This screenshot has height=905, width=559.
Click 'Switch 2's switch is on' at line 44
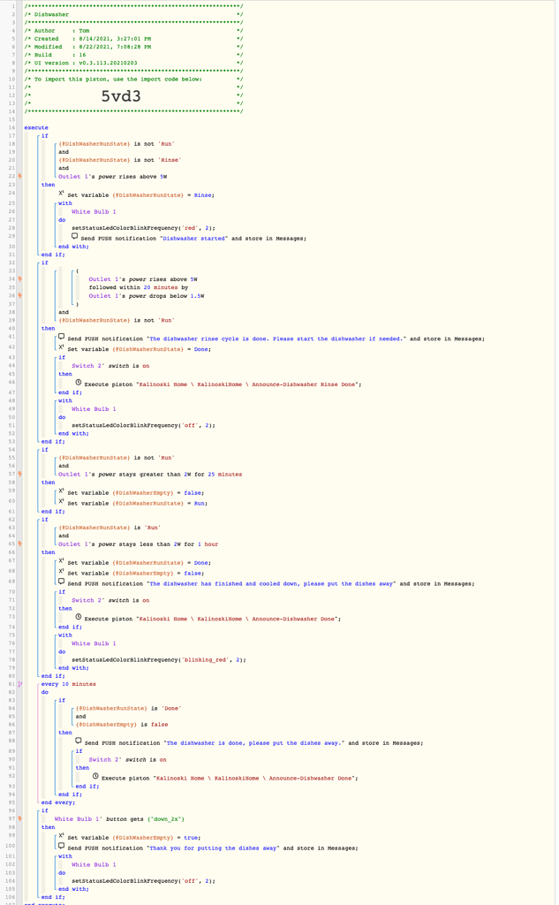coord(110,366)
